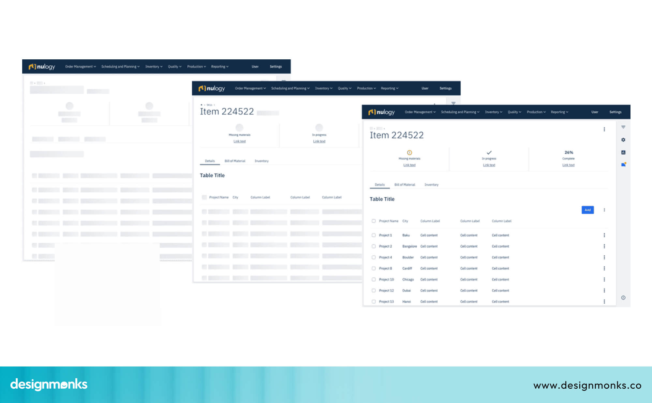Click the nulogy logo in the front window
This screenshot has width=652, height=403.
click(381, 112)
